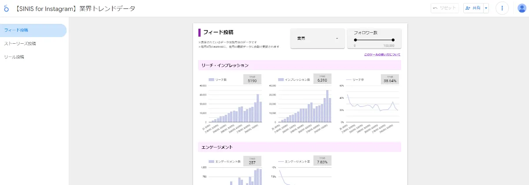
Task: Switch to リール投稿 page
Action: 14,57
